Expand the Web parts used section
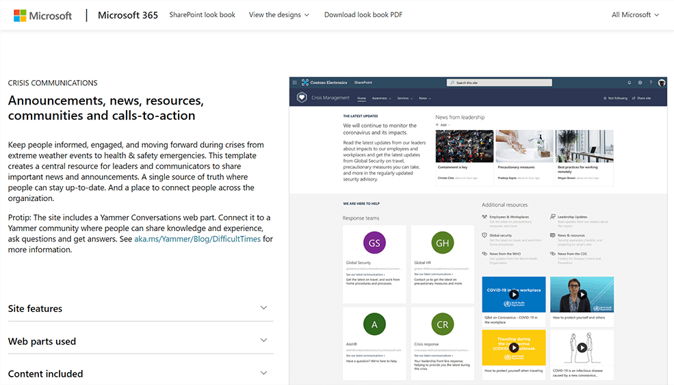Viewport: 674px width, 385px height. [x=140, y=341]
